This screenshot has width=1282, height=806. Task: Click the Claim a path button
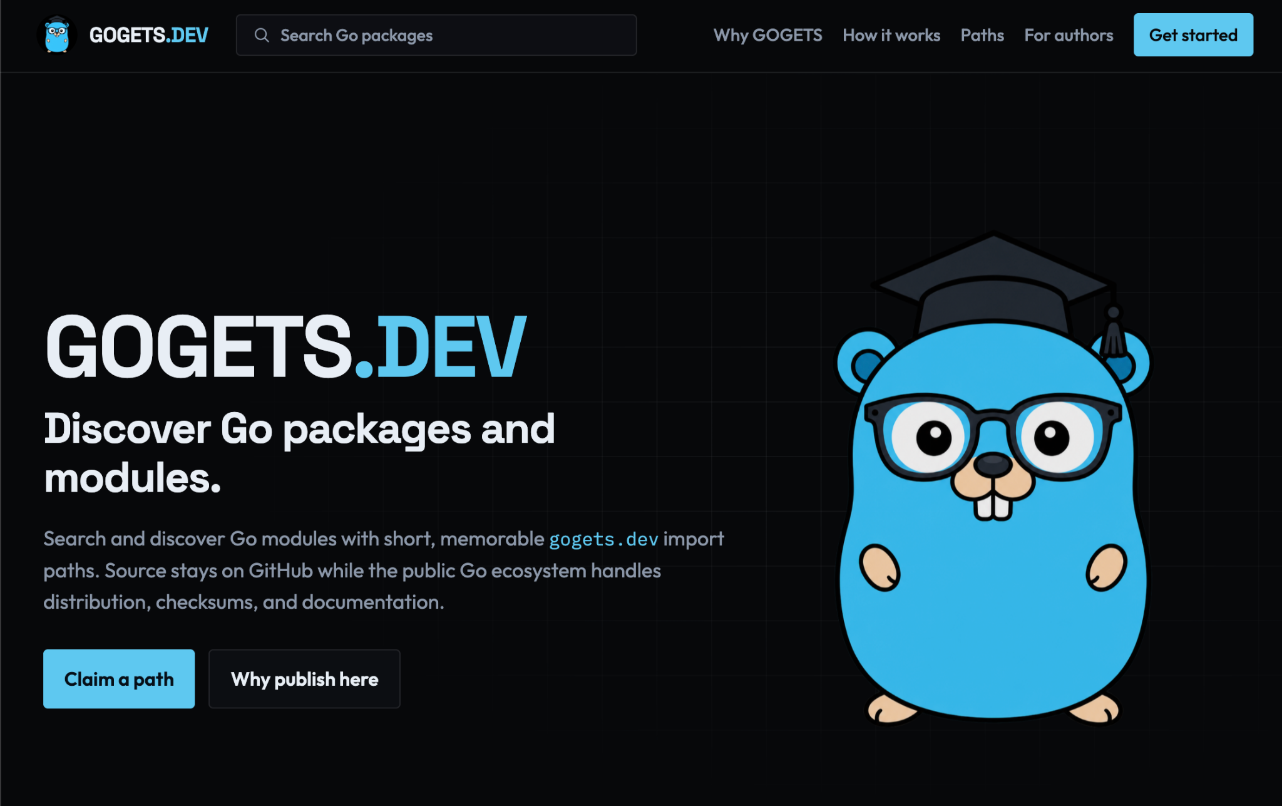pyautogui.click(x=119, y=679)
